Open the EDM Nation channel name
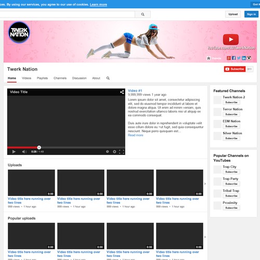The width and height of the screenshot is (260, 260). pyautogui.click(x=231, y=121)
